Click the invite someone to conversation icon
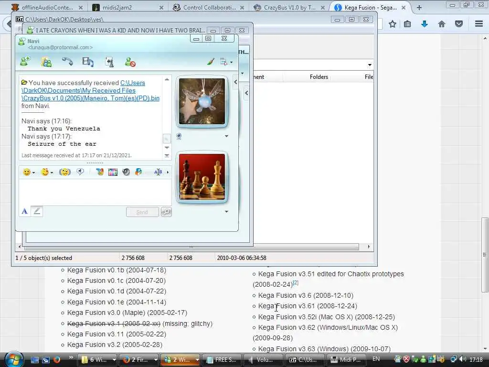 [x=25, y=62]
